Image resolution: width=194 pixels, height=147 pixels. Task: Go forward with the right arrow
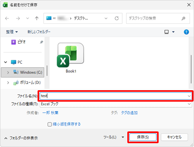[x=18, y=18]
